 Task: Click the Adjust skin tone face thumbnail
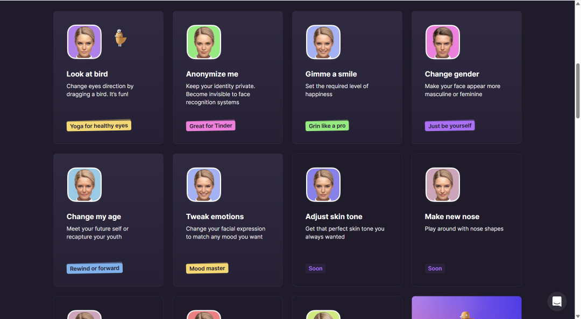(x=323, y=185)
